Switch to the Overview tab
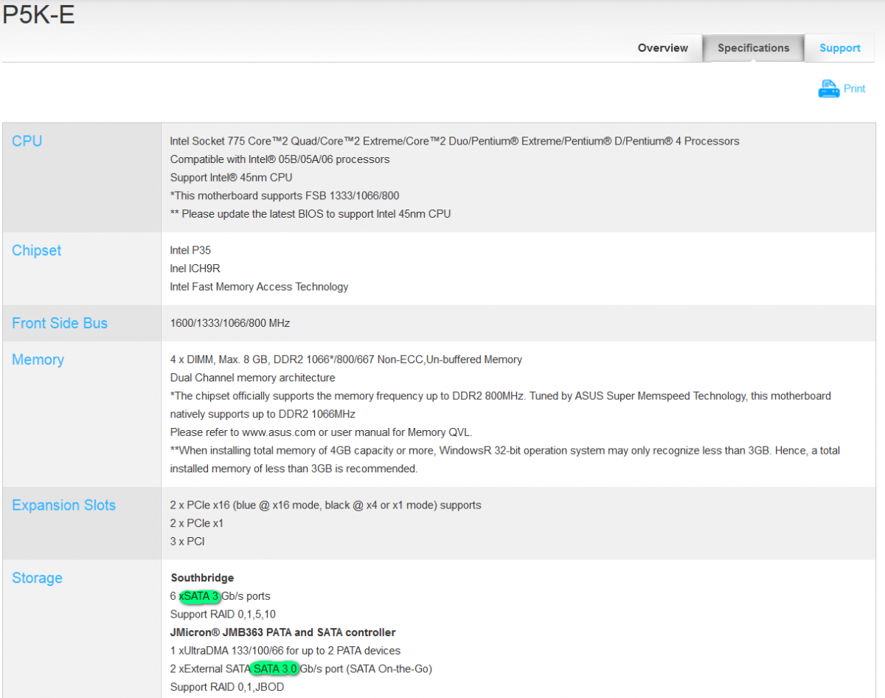The image size is (885, 698). (663, 48)
